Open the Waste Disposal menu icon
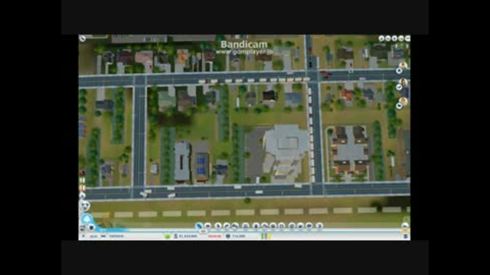 [x=256, y=226]
